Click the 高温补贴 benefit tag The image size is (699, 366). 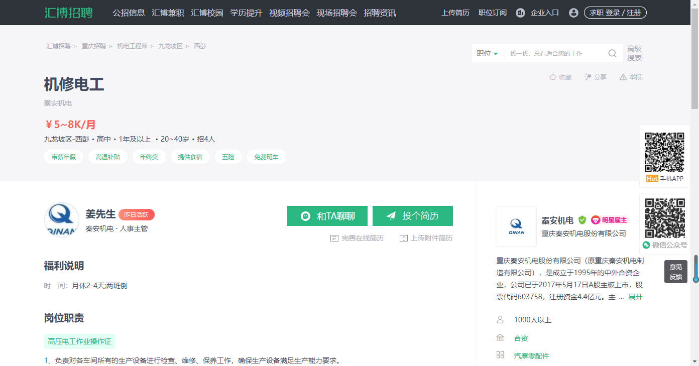[x=108, y=157]
